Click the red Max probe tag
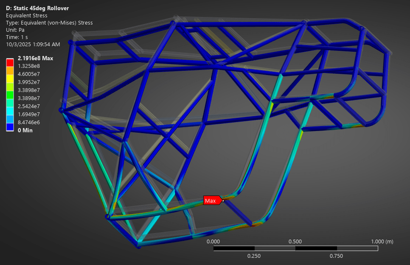The height and width of the screenshot is (265, 410). tap(211, 201)
